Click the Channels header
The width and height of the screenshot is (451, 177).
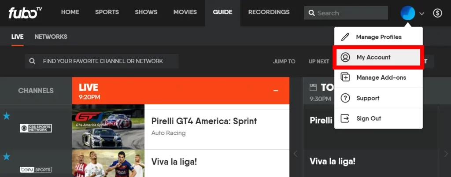[36, 91]
